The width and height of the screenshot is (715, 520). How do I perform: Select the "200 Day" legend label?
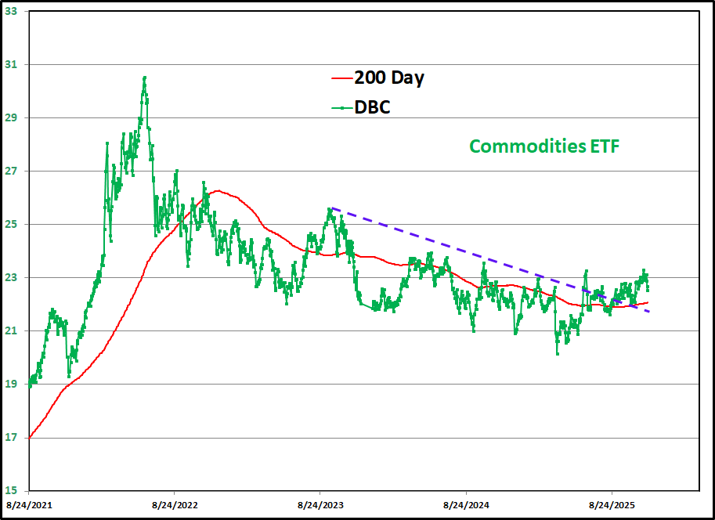click(x=389, y=78)
